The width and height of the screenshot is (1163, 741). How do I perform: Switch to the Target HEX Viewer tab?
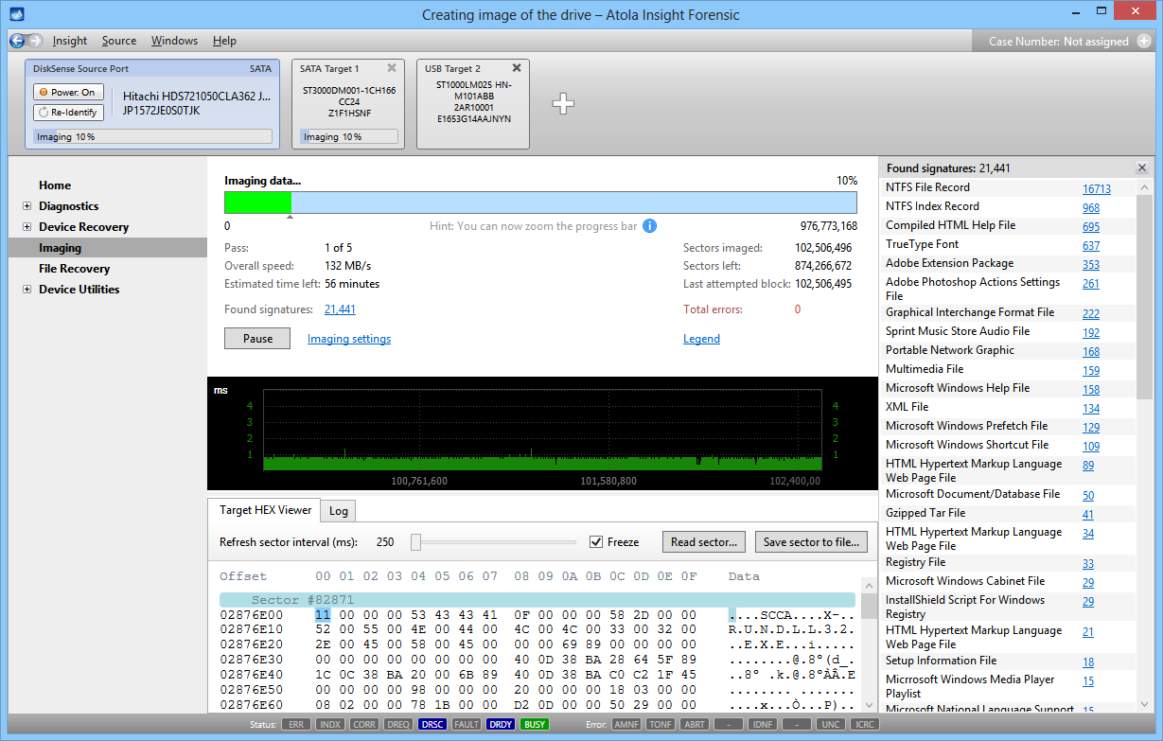coord(265,509)
